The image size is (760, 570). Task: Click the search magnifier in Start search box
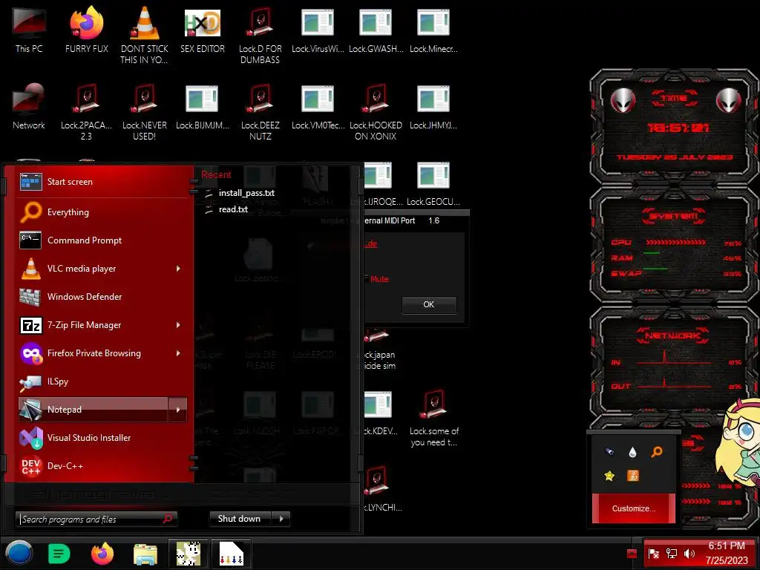[x=168, y=519]
